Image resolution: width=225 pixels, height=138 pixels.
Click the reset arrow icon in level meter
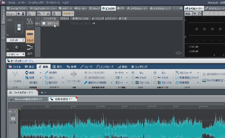(199, 13)
